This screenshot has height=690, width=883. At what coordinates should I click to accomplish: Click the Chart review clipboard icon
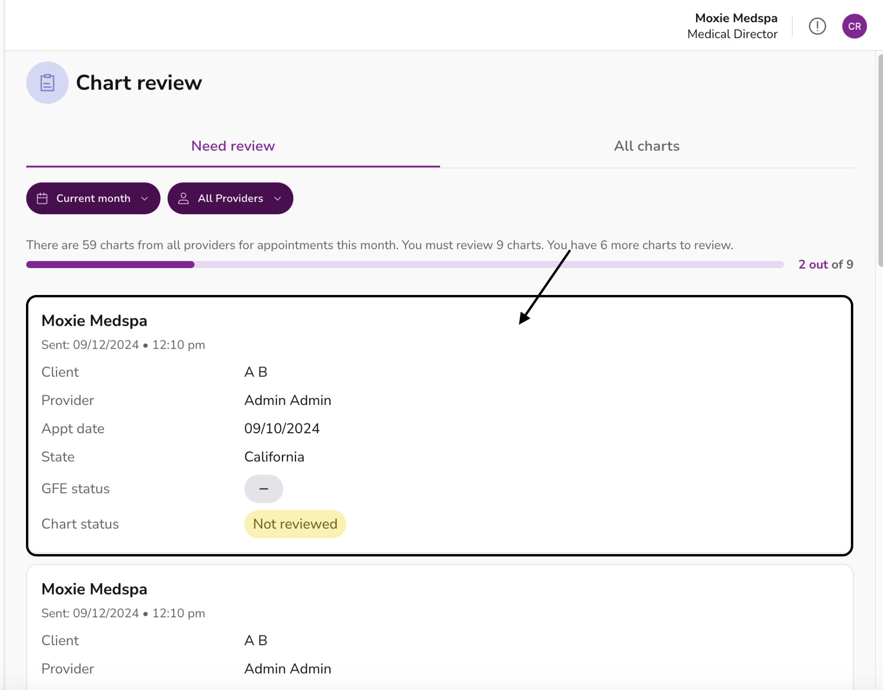(x=47, y=83)
